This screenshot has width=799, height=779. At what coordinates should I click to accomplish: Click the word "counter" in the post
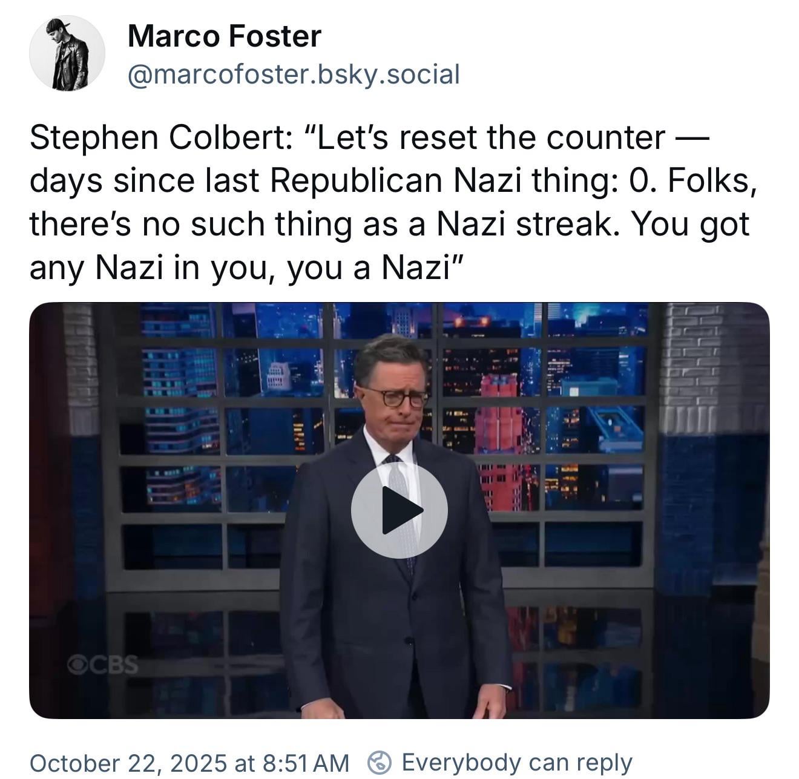605,138
